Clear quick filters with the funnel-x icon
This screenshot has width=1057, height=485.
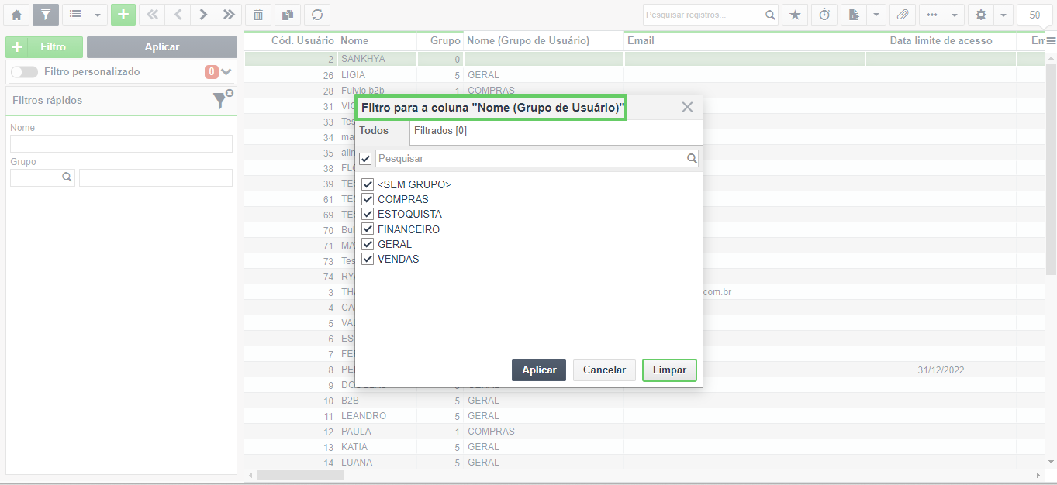coord(223,100)
